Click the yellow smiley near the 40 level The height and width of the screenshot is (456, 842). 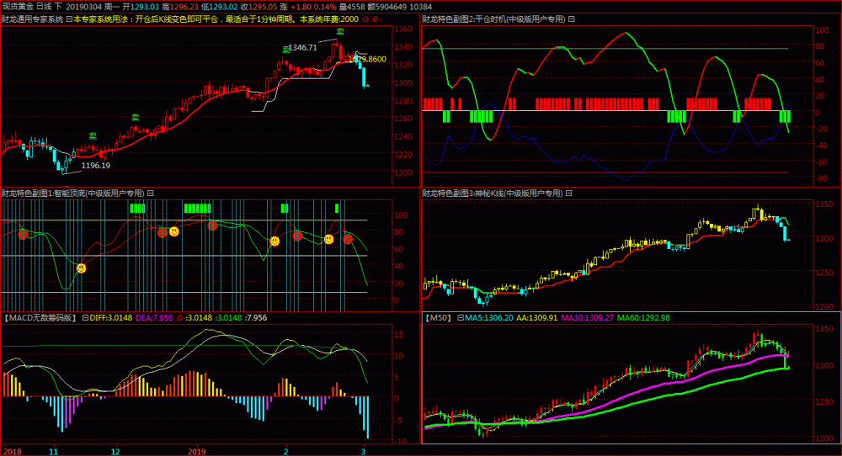click(x=81, y=268)
